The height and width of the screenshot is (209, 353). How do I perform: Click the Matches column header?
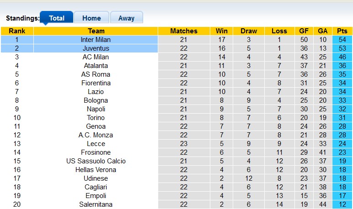[x=184, y=31]
